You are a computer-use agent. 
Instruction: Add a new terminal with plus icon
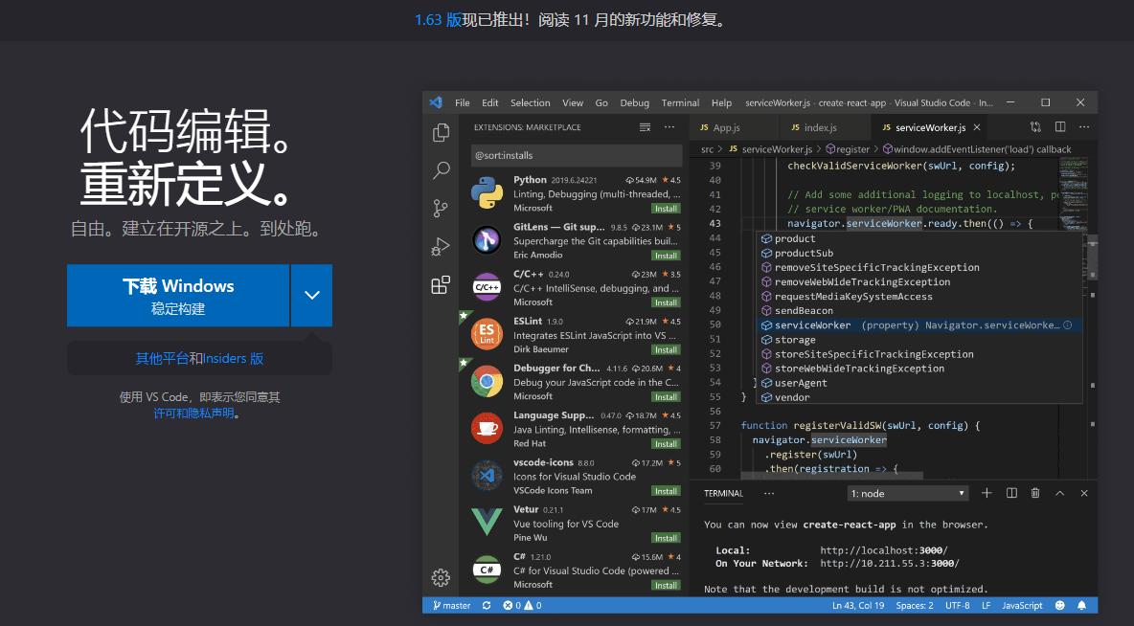(987, 493)
